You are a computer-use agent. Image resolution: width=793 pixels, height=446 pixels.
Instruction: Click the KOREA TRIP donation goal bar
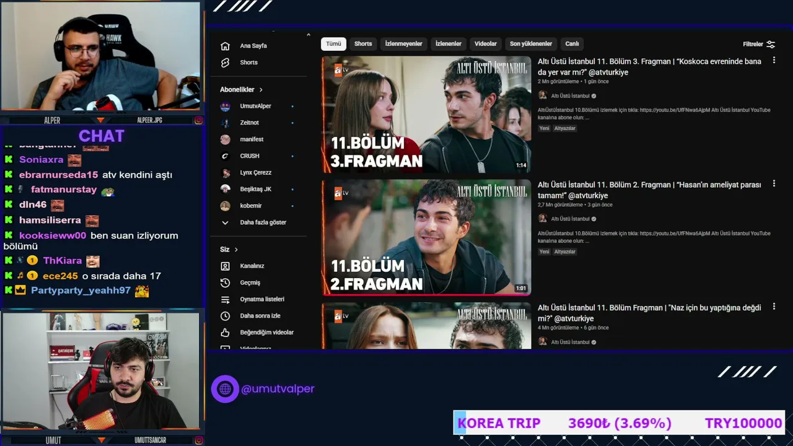click(620, 423)
